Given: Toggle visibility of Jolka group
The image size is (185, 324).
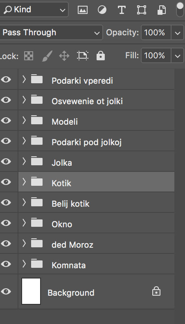Looking at the screenshot, I should click(6, 161).
